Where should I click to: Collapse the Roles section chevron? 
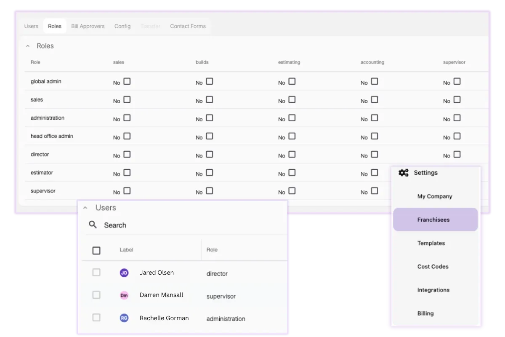tap(28, 46)
